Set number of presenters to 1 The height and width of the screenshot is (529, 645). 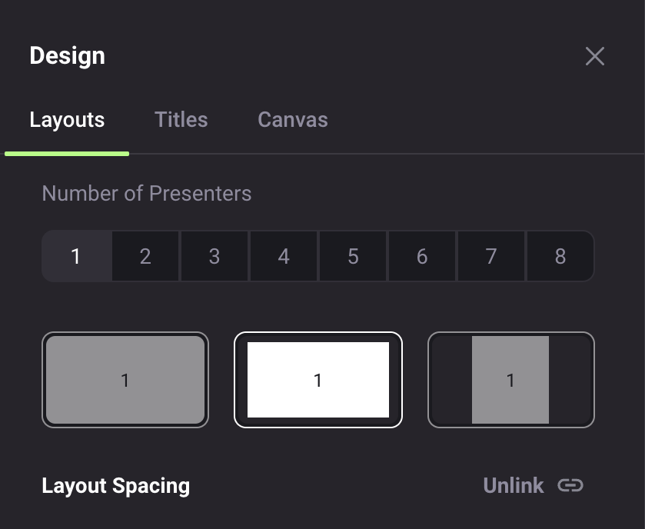(x=77, y=256)
